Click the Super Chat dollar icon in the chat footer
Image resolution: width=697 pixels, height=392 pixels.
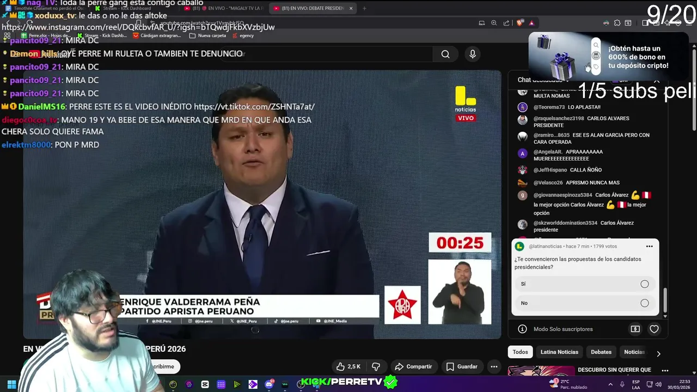635,329
